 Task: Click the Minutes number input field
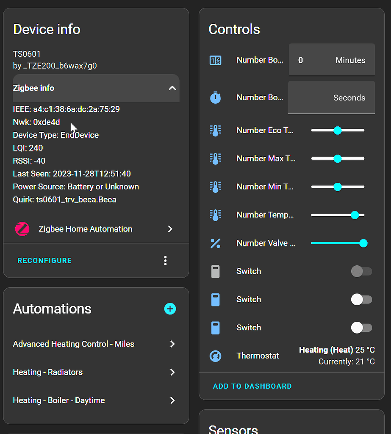coord(332,60)
